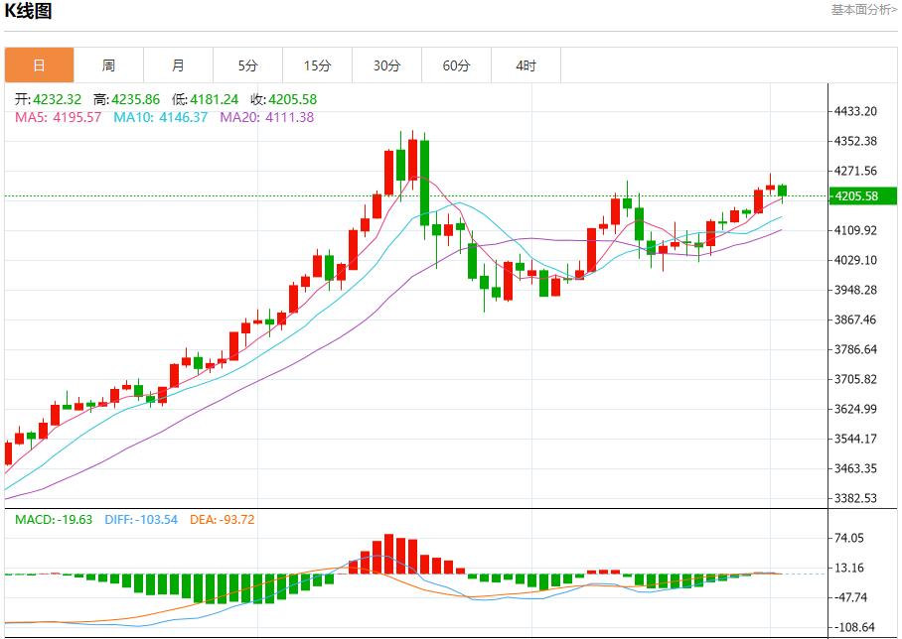This screenshot has height=639, width=902.
Task: Select the 15分 timeframe tab
Action: (x=317, y=65)
